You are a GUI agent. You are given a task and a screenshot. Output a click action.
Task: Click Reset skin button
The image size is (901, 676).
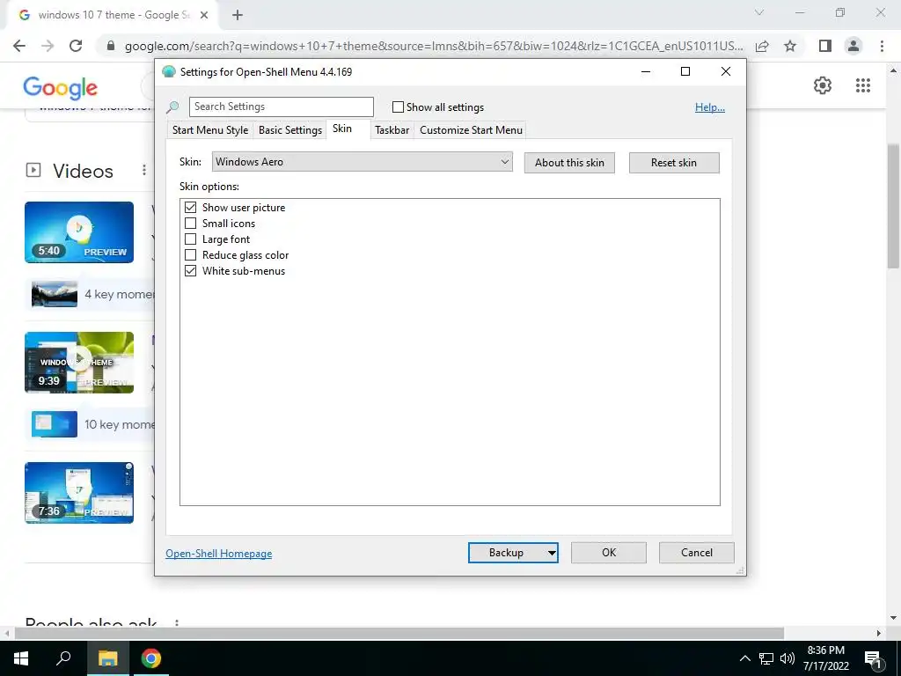[x=674, y=163]
